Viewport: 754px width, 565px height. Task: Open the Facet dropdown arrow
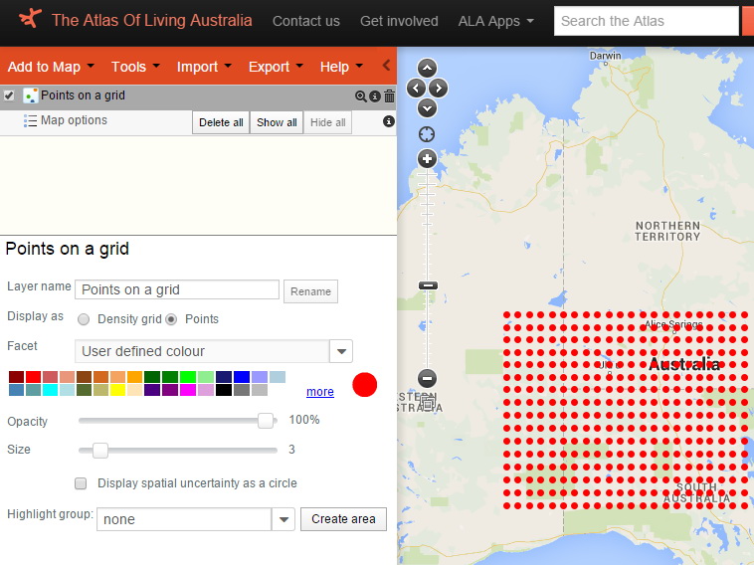pos(341,351)
